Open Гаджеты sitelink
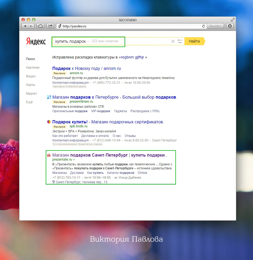Screen dimensions: 253x260 click(120, 111)
